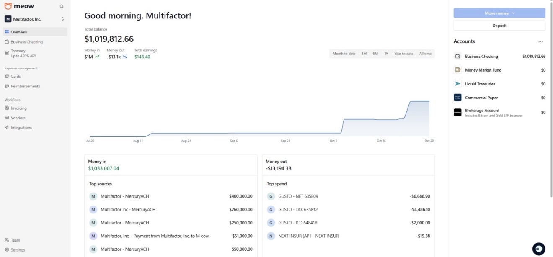Click the Money out downward trend icon
Image resolution: width=553 pixels, height=257 pixels.
pos(125,57)
